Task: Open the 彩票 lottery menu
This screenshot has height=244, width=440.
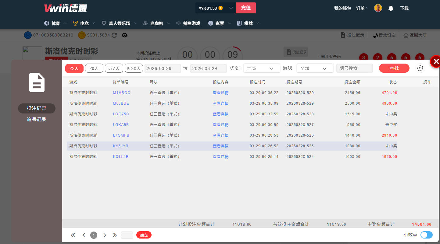Action: pos(220,23)
